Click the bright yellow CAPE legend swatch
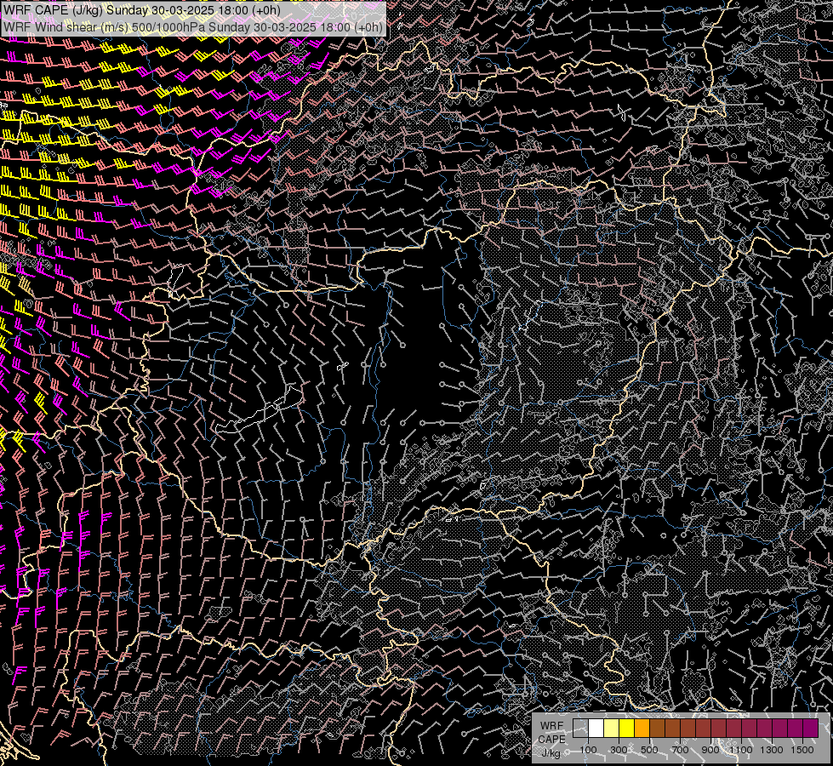 point(626,729)
